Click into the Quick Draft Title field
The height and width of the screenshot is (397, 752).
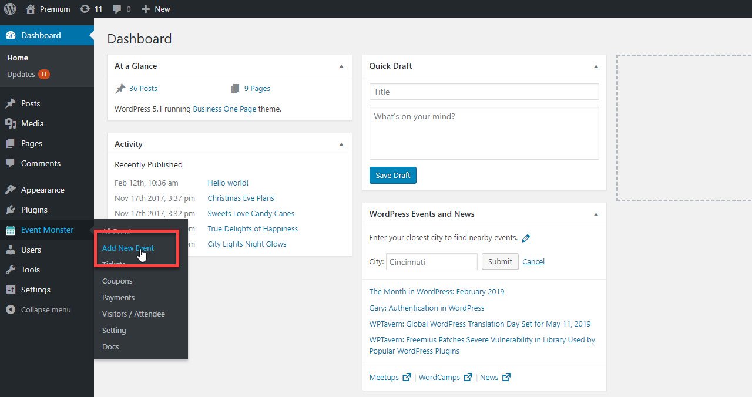click(x=484, y=92)
